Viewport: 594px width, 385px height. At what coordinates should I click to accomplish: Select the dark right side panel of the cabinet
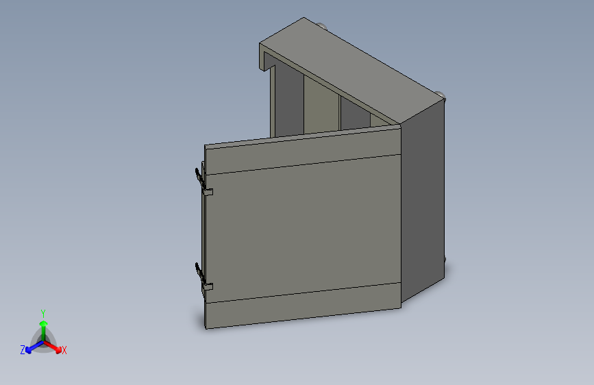[423, 201]
